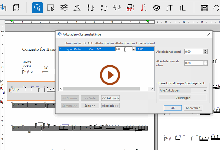Decrease the Akkoladenversatz oben value
This screenshot has width=220, height=150.
point(205,64)
